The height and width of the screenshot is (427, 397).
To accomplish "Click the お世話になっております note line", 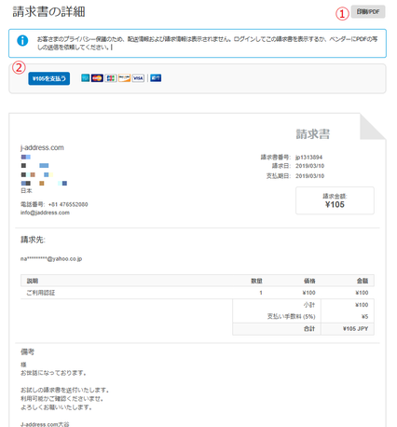I will (x=53, y=373).
